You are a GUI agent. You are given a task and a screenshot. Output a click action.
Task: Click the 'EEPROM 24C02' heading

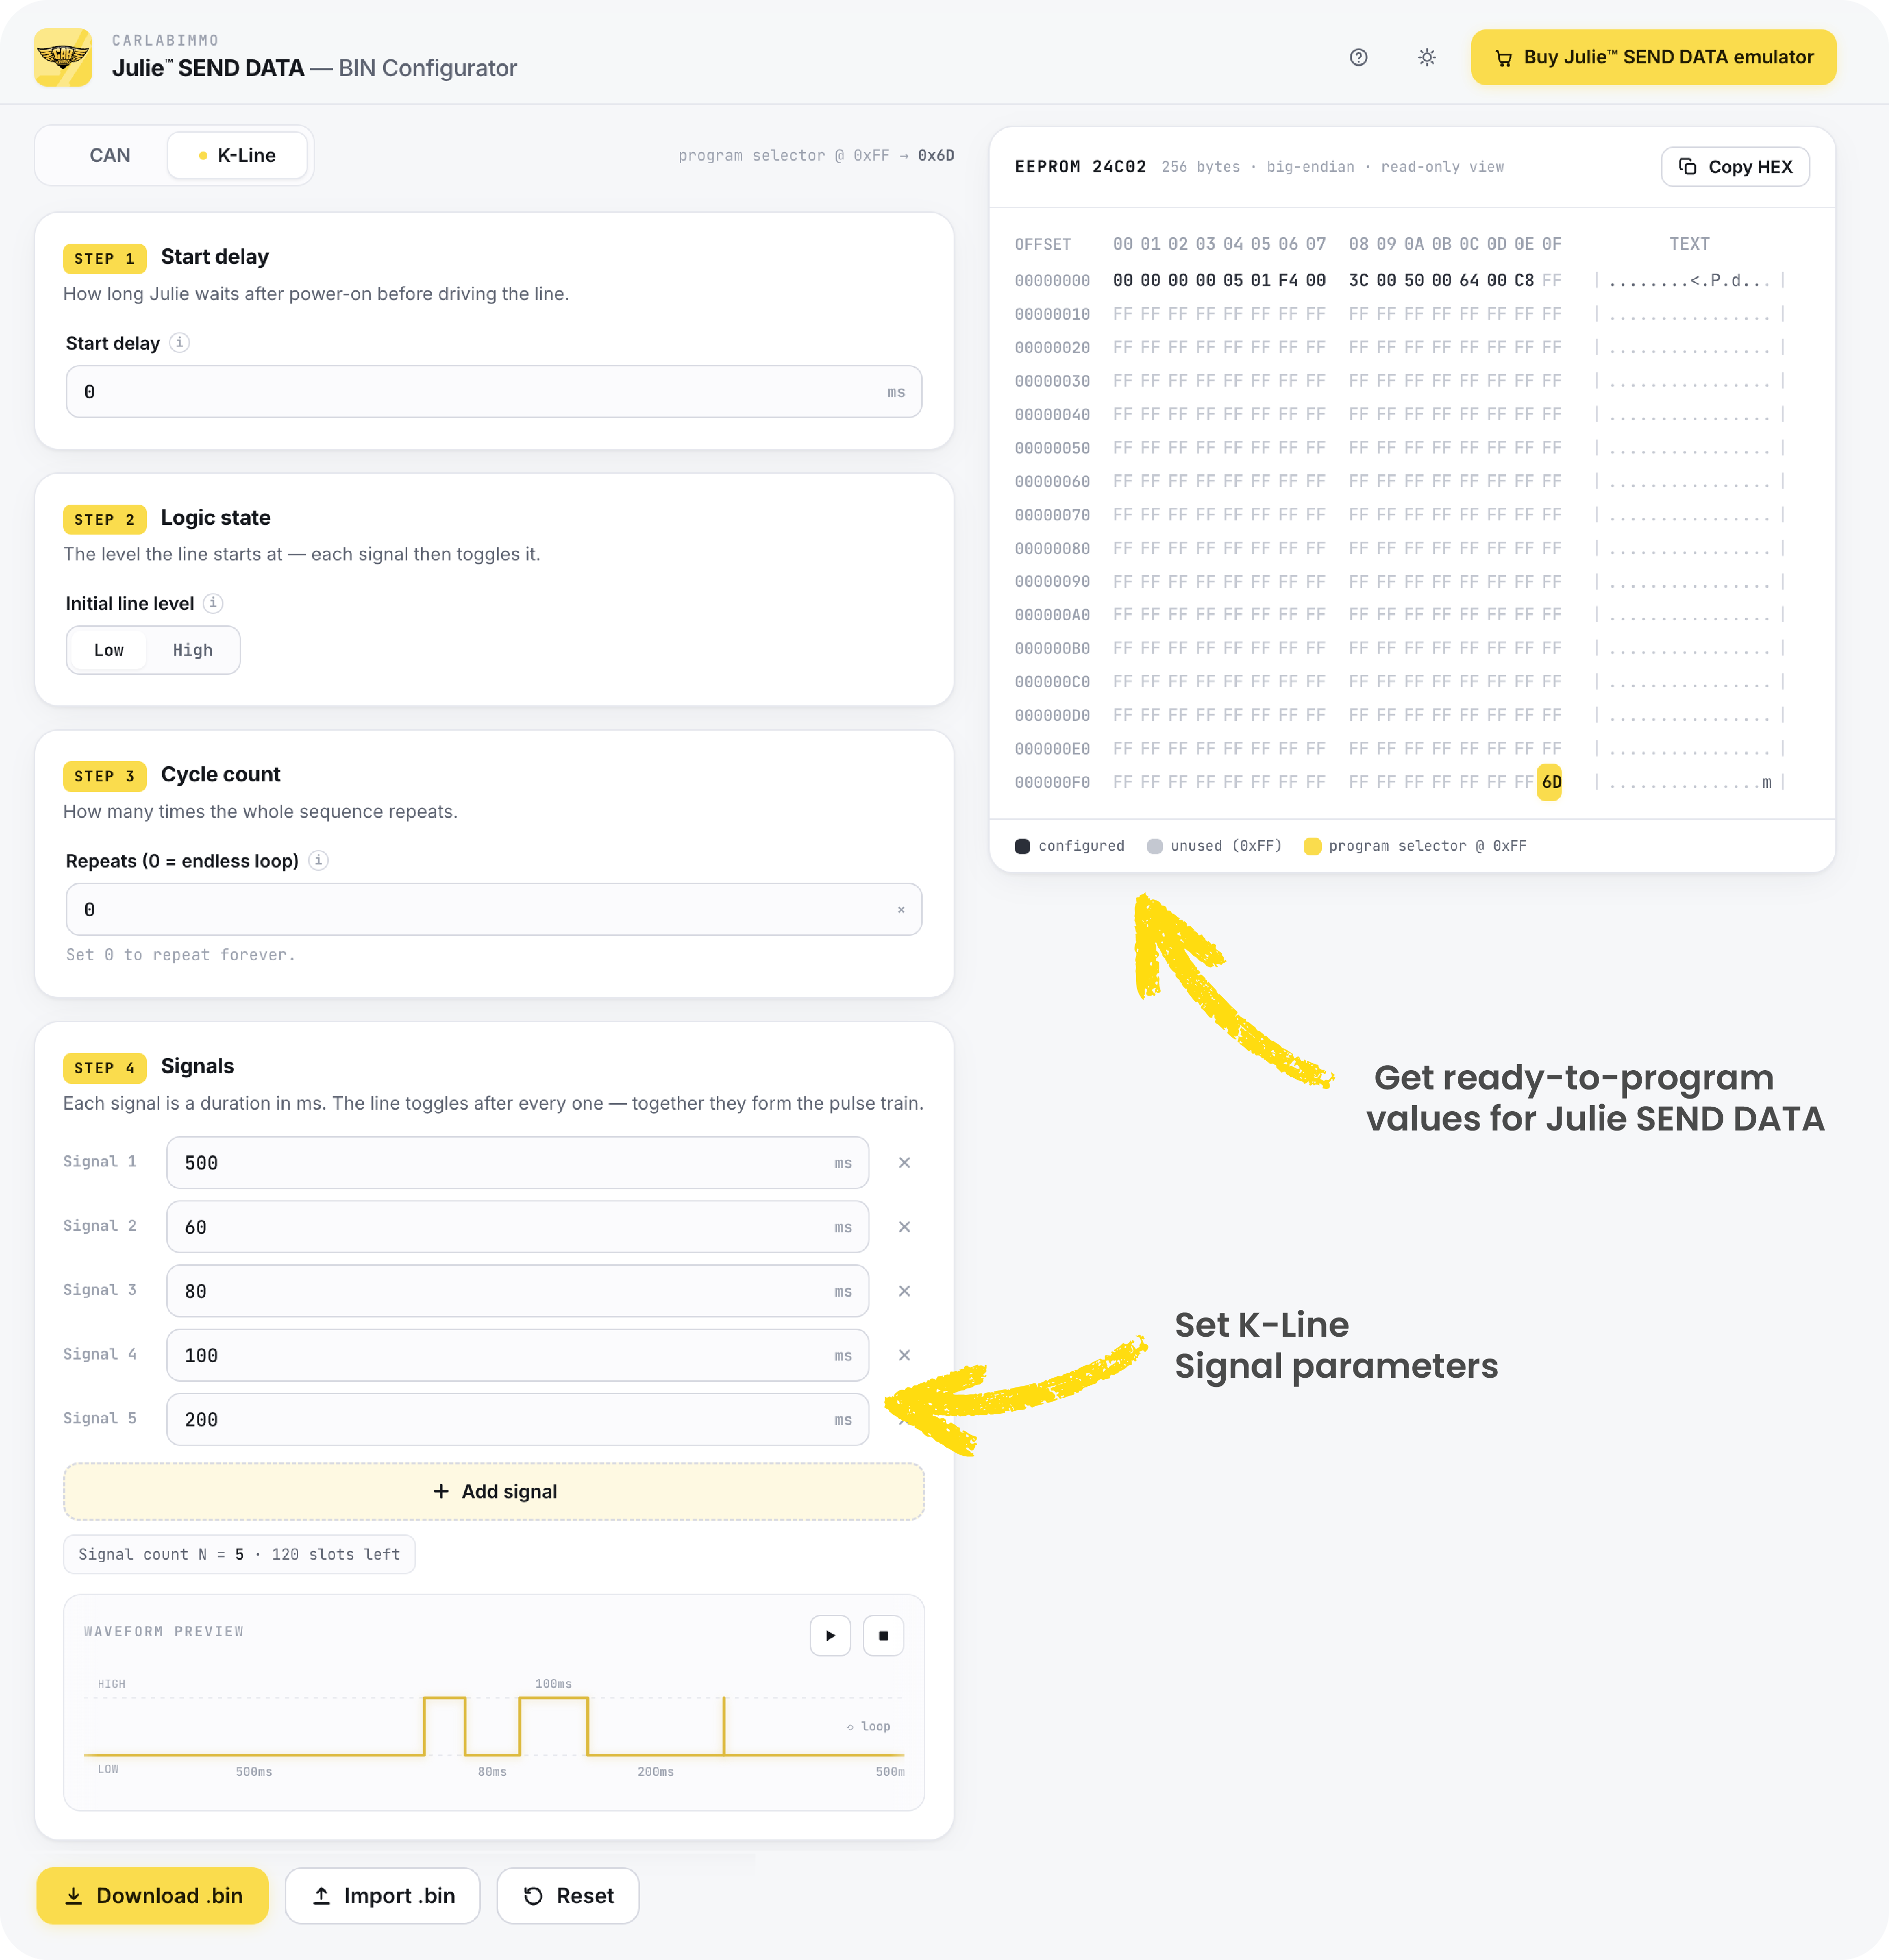[x=1080, y=167]
